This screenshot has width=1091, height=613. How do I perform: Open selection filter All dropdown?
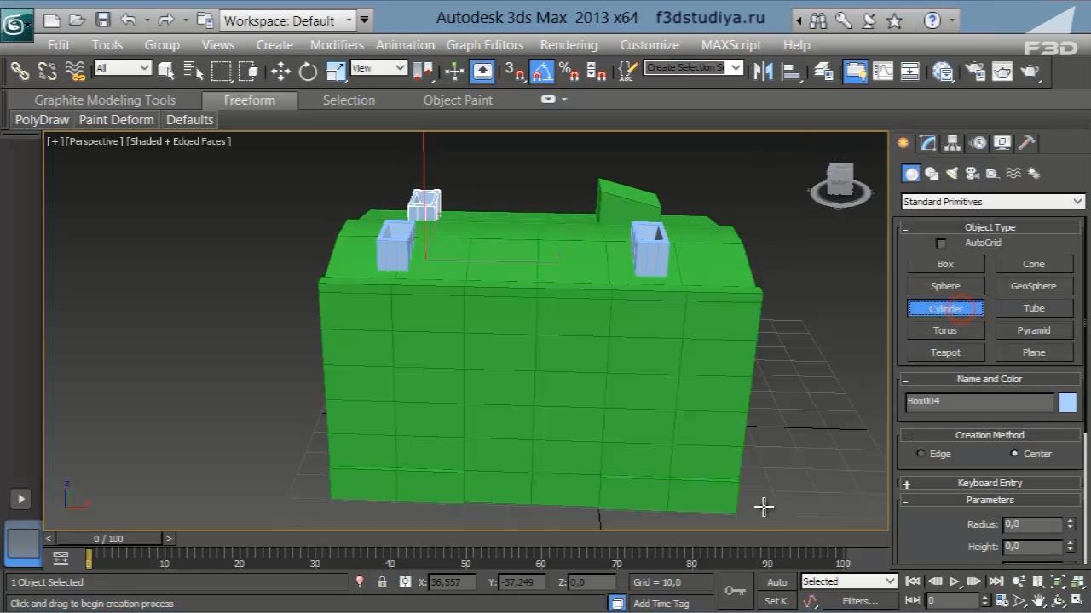(123, 68)
